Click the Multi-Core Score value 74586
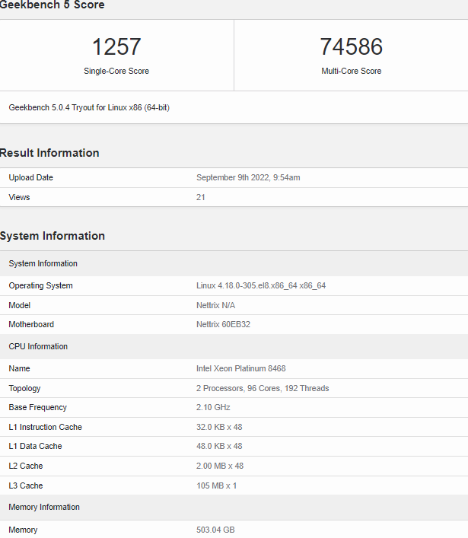The image size is (468, 538). (351, 46)
